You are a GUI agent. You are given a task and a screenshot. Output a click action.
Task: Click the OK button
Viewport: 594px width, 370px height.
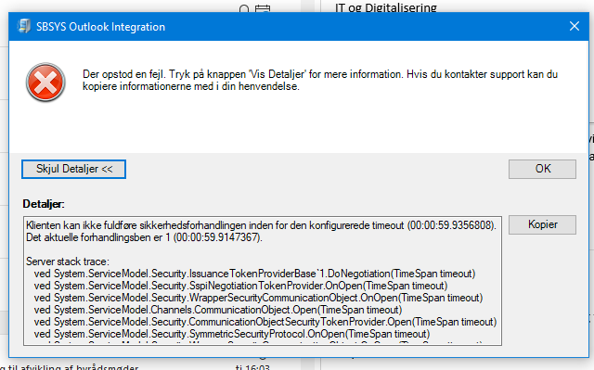coord(542,169)
